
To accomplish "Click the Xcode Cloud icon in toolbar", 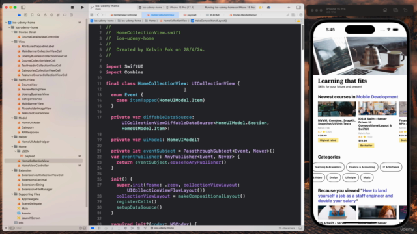I will (268, 8).
